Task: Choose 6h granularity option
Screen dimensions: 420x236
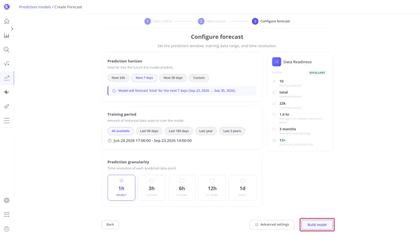Action: [x=182, y=188]
